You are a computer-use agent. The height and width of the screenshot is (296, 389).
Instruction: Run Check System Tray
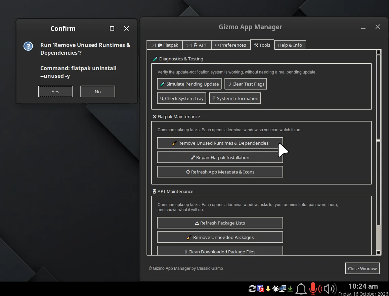click(x=182, y=98)
